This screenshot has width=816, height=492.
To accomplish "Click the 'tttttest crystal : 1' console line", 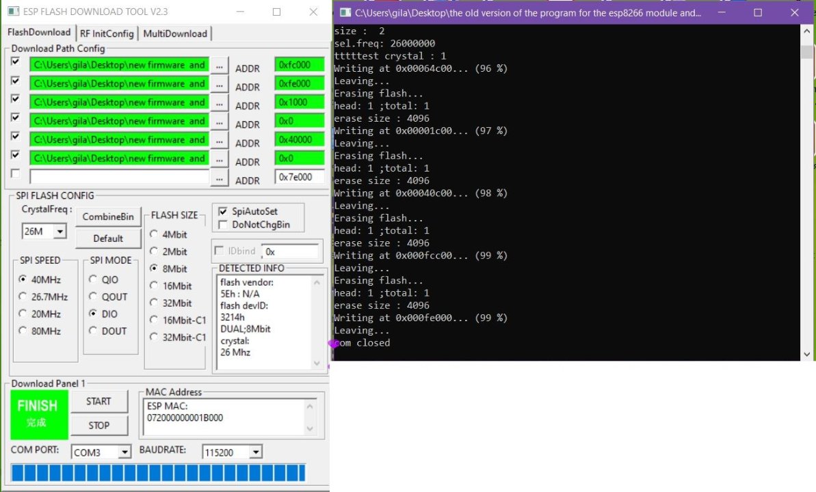I will (x=391, y=55).
